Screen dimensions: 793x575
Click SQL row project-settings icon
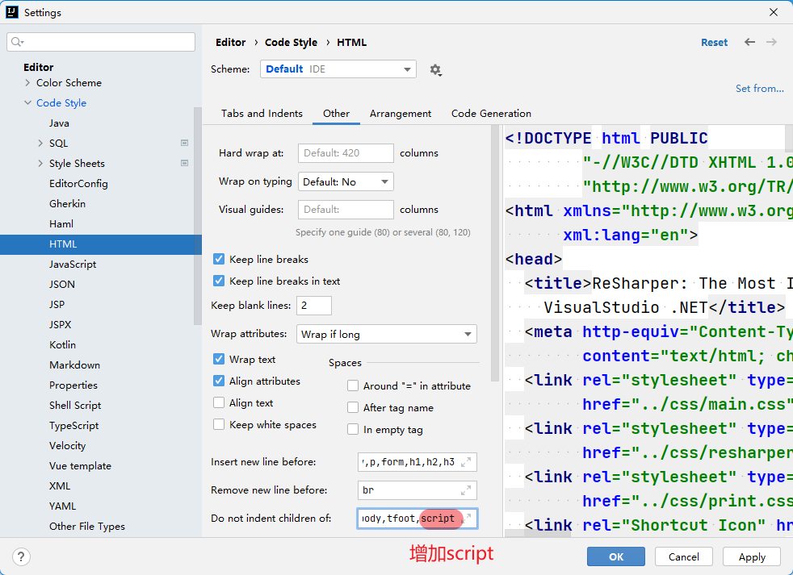pos(185,143)
